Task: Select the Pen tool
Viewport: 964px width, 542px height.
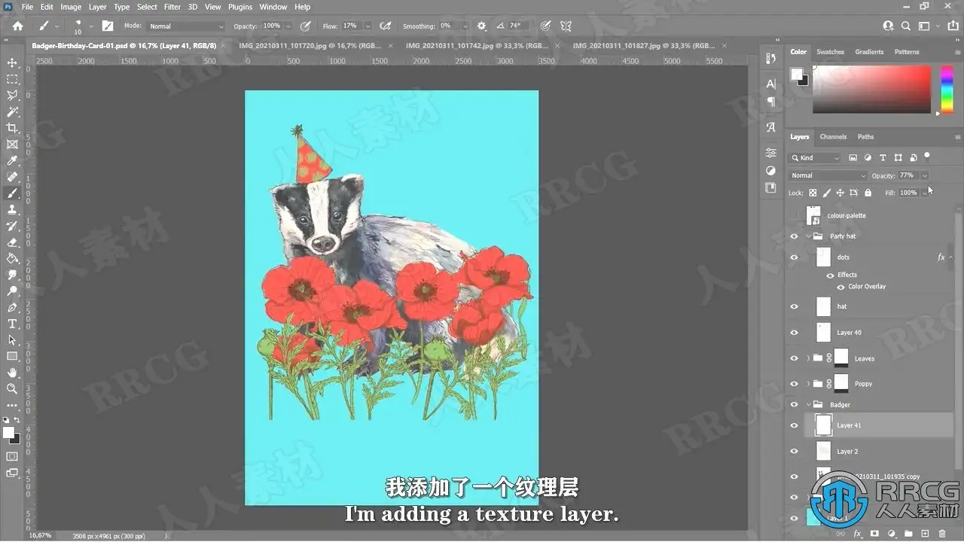Action: coord(12,308)
